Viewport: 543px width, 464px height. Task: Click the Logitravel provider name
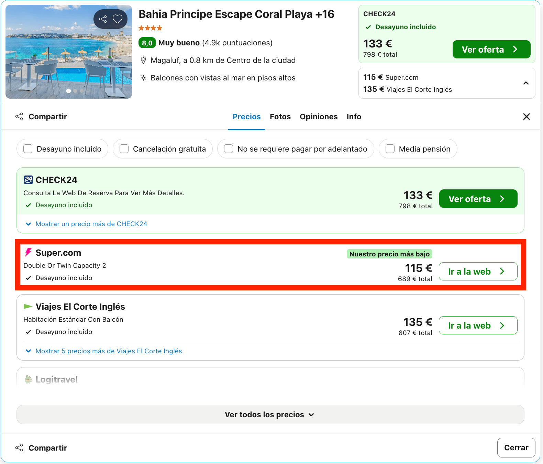tap(57, 379)
